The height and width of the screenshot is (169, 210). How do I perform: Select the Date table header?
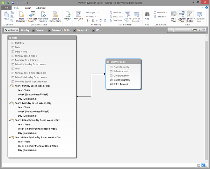(x=42, y=38)
